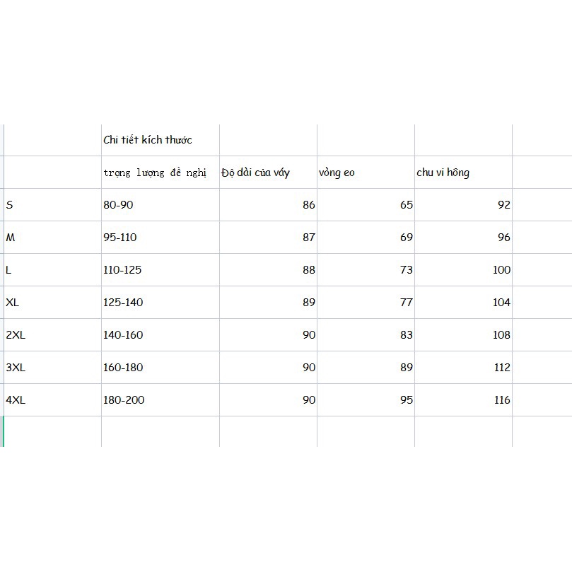Select the weight cell containing 80-90
Viewport: 572px width, 572px height.
(x=160, y=204)
